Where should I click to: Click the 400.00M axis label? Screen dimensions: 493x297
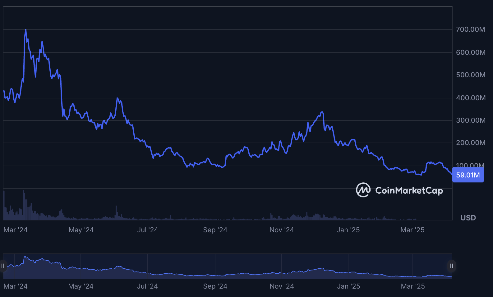(471, 98)
